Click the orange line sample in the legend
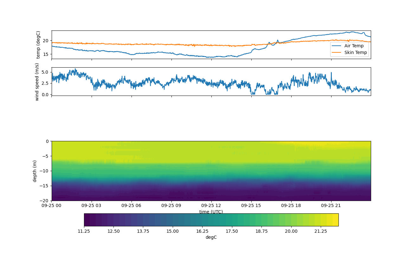This screenshot has height=254, width=412. 337,53
